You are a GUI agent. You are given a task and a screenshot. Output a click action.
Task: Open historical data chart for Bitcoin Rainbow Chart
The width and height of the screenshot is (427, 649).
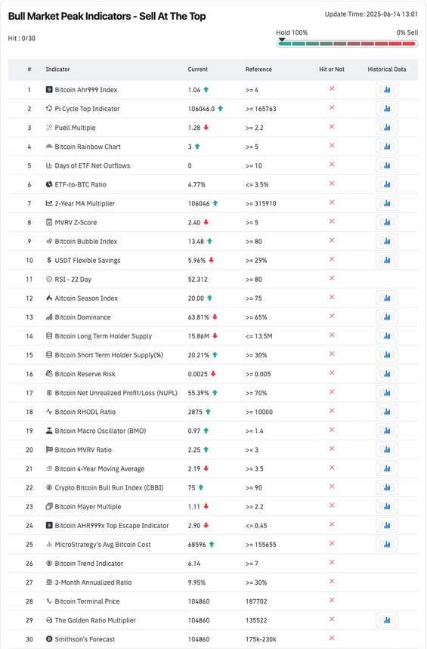point(387,147)
